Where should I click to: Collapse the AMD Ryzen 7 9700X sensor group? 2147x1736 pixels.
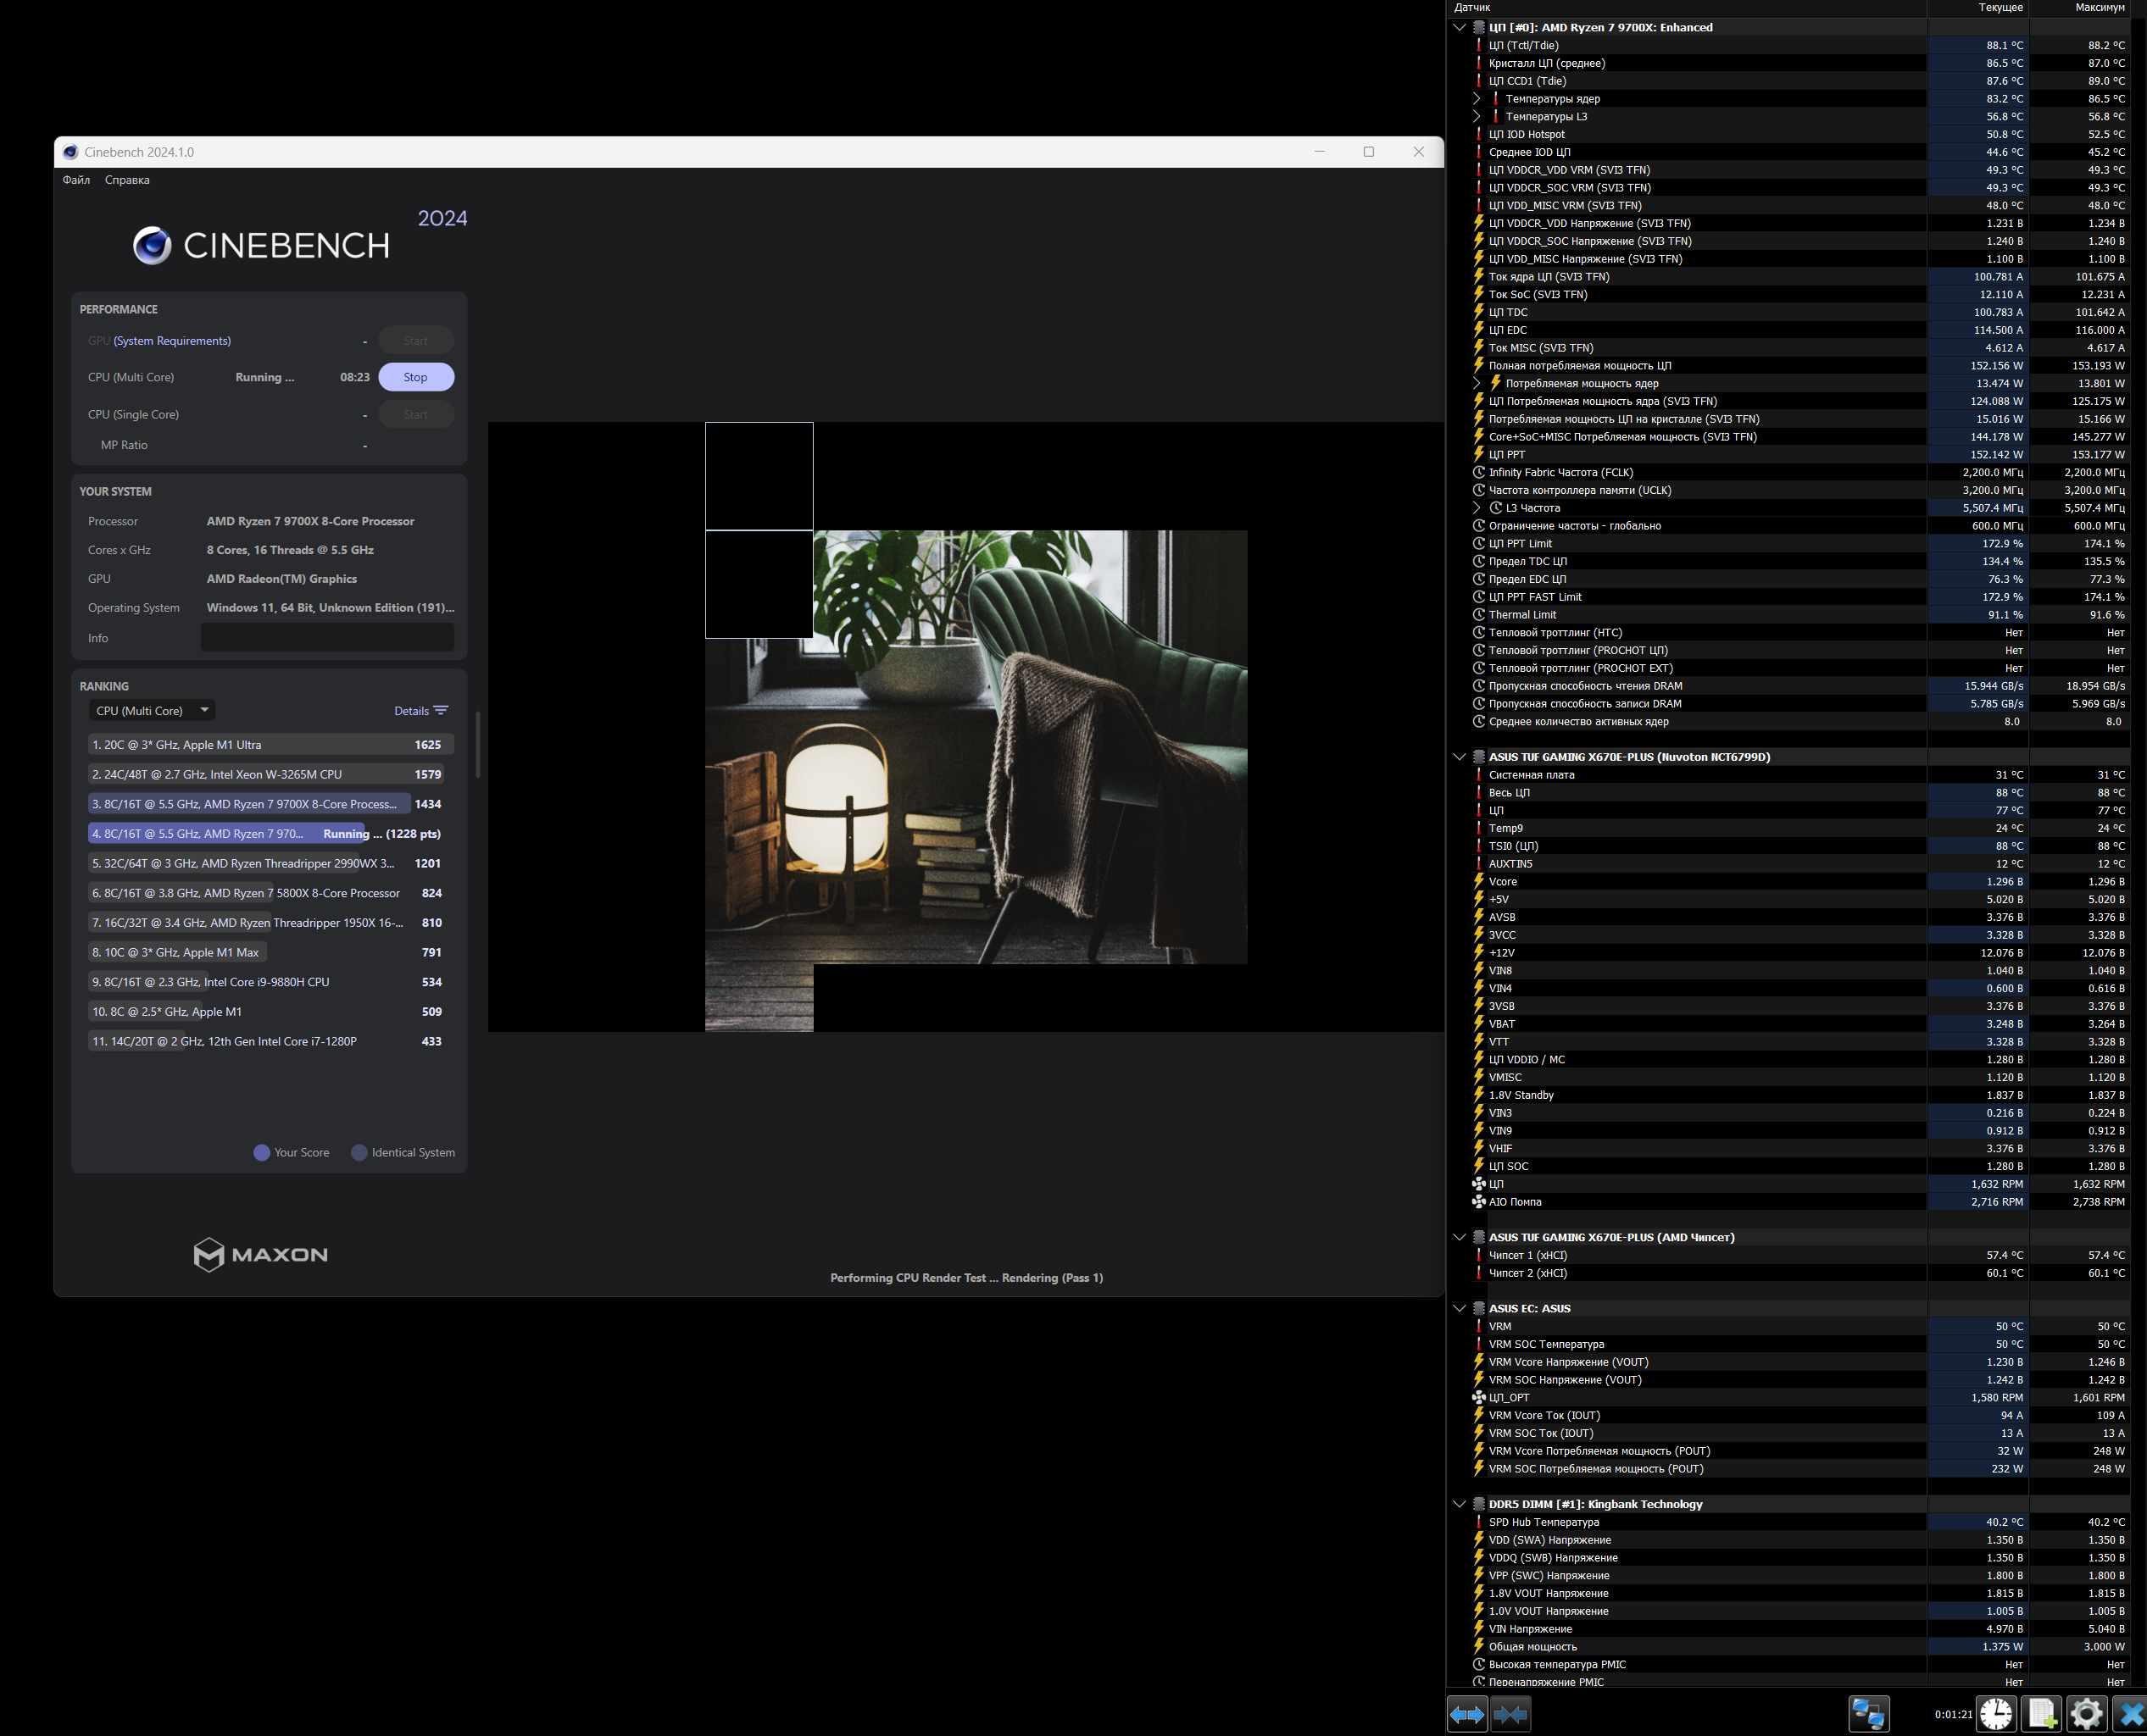point(1460,28)
